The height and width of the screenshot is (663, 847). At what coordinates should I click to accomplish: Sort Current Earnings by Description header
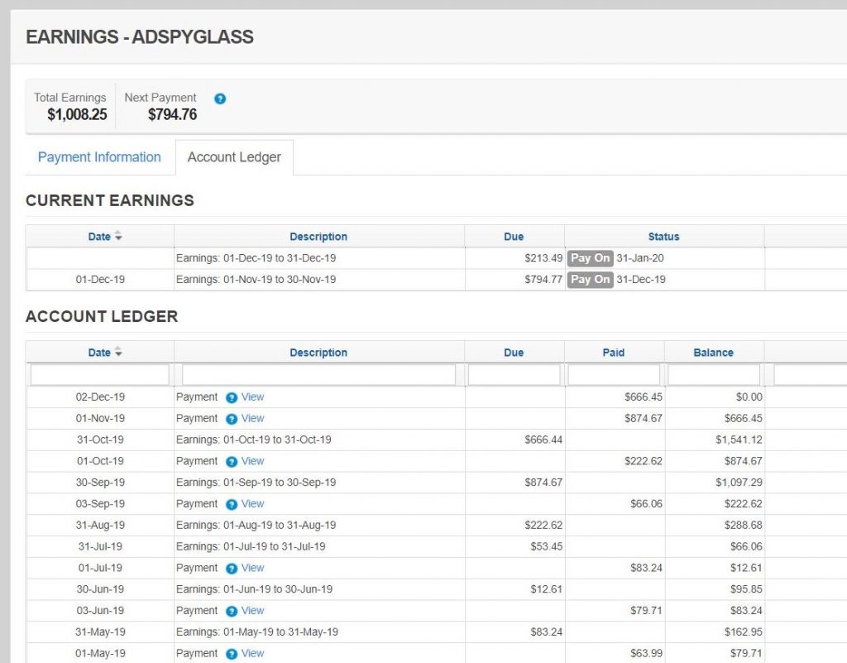pos(318,237)
